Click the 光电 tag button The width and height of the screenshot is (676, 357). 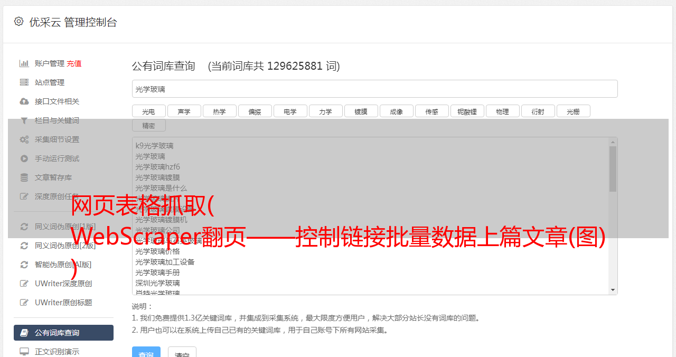tap(148, 111)
